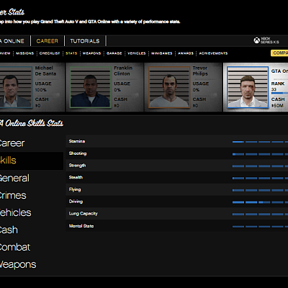Viewport: 288px width, 288px height.
Task: Click the Flying skill label
Action: point(75,189)
